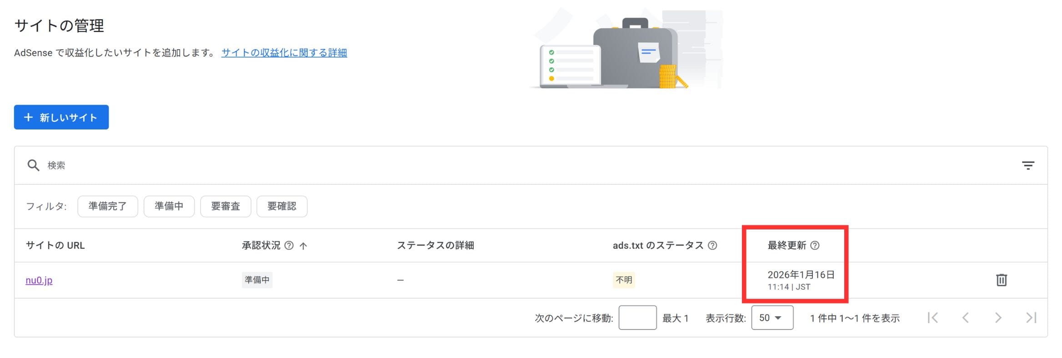This screenshot has height=358, width=1062.
Task: Click the 次のページに移動 input field
Action: point(637,318)
